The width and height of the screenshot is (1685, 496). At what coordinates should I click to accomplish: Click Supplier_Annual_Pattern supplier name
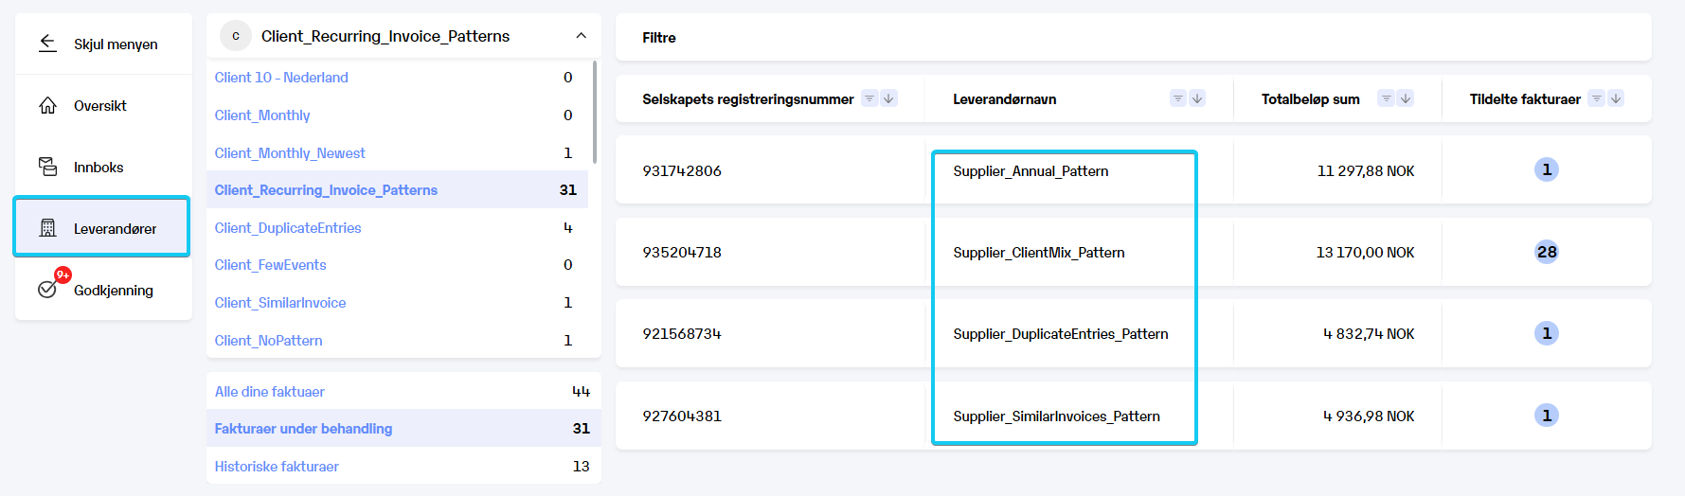click(1031, 171)
